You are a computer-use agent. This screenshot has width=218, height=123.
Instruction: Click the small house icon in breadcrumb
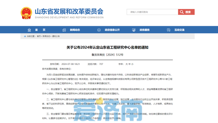coord(25,36)
